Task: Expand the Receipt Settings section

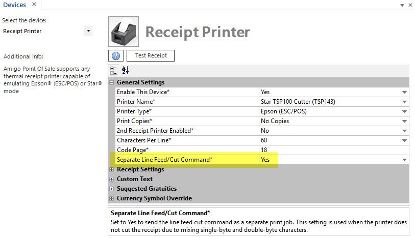Action: point(112,169)
